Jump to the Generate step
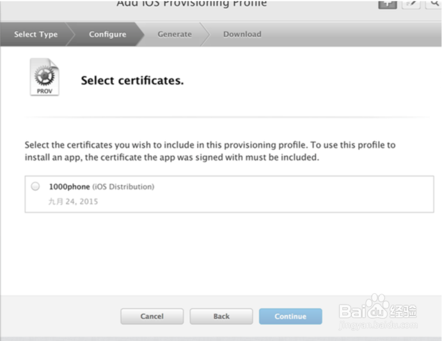Image resolution: width=442 pixels, height=341 pixels. pos(175,34)
